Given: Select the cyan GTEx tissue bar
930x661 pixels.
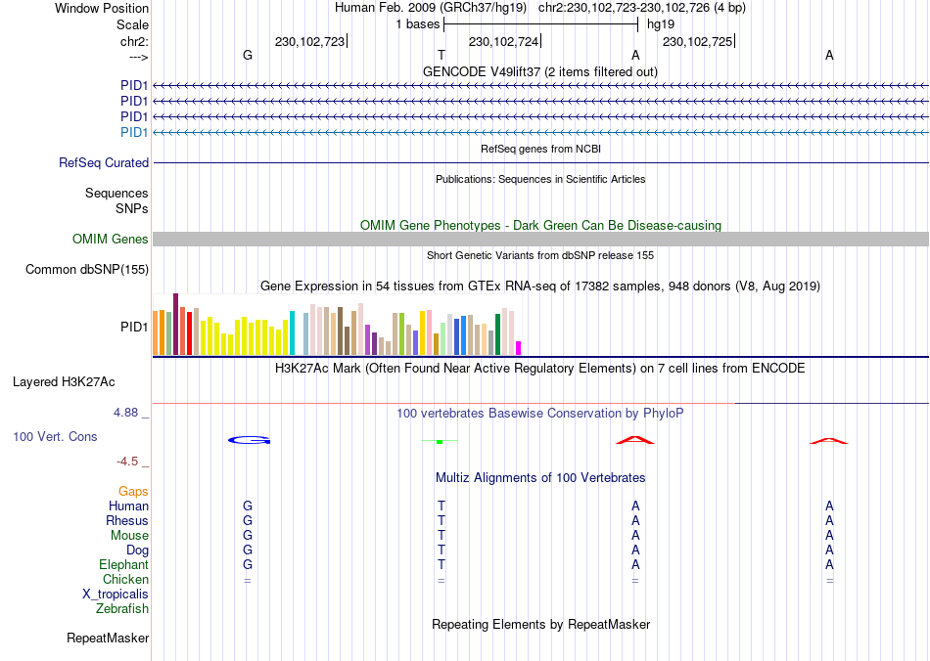Looking at the screenshot, I should click(292, 332).
